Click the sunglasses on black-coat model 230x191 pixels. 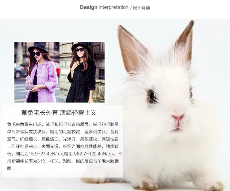point(80,50)
